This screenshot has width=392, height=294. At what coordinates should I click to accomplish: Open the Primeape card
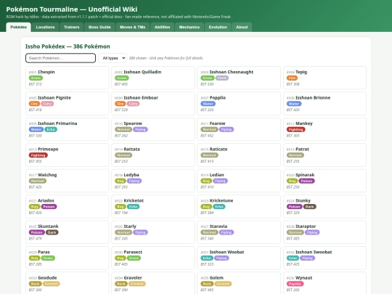(68, 155)
